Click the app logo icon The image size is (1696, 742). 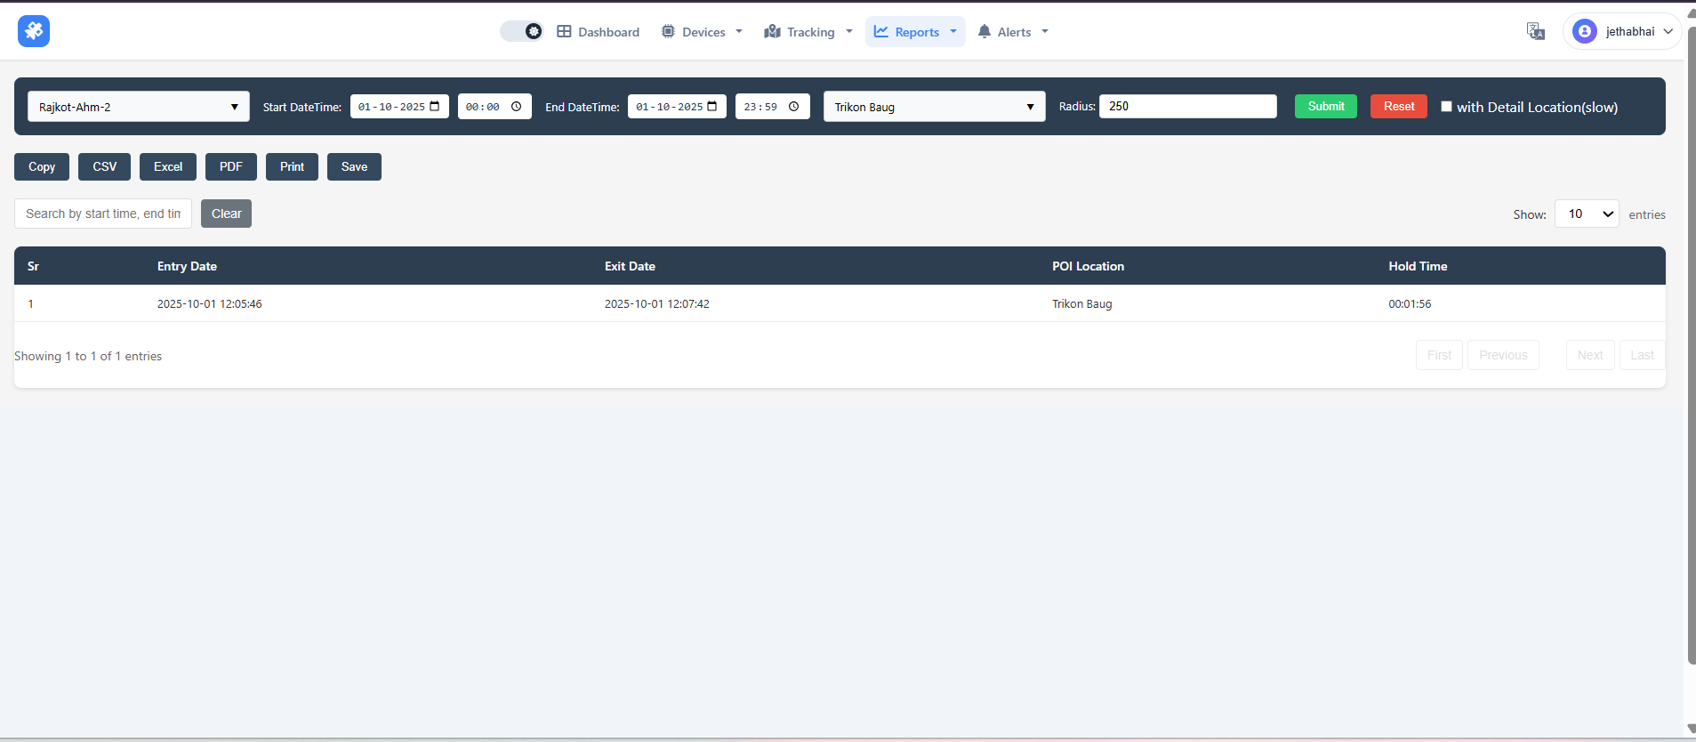(x=34, y=31)
